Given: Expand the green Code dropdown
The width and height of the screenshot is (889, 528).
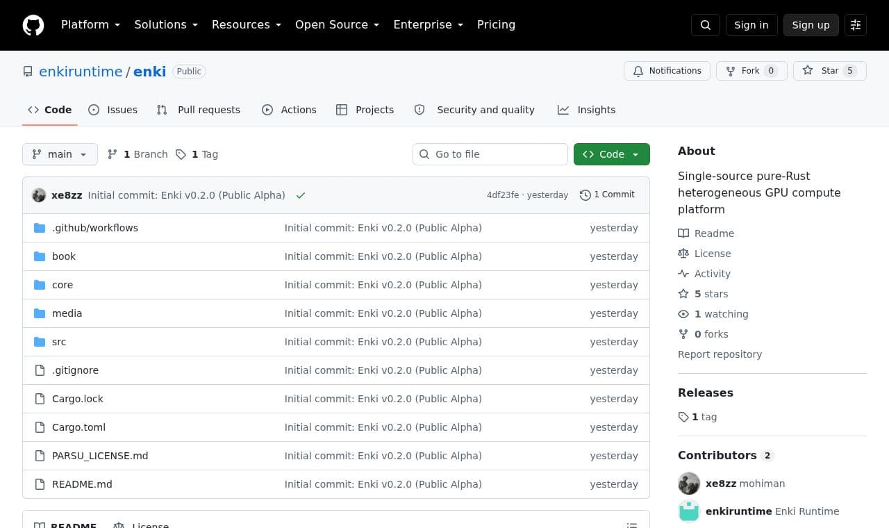Looking at the screenshot, I should click(x=612, y=154).
